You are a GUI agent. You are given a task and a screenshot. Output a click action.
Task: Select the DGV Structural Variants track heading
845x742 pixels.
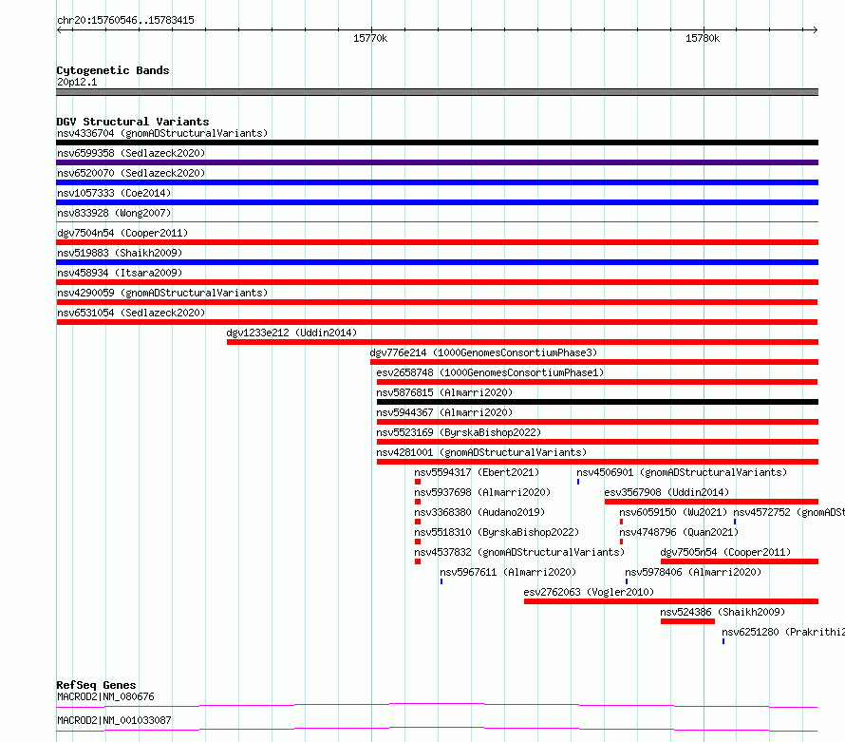click(133, 122)
